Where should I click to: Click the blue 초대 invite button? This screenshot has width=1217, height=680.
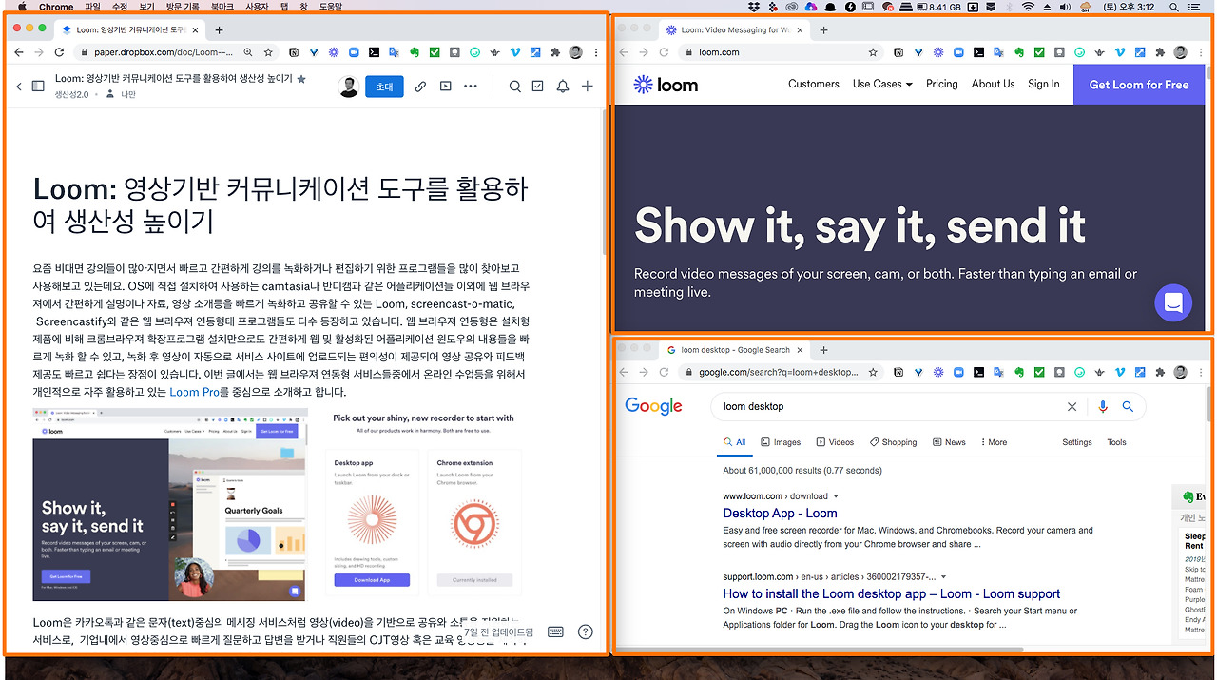coord(384,87)
